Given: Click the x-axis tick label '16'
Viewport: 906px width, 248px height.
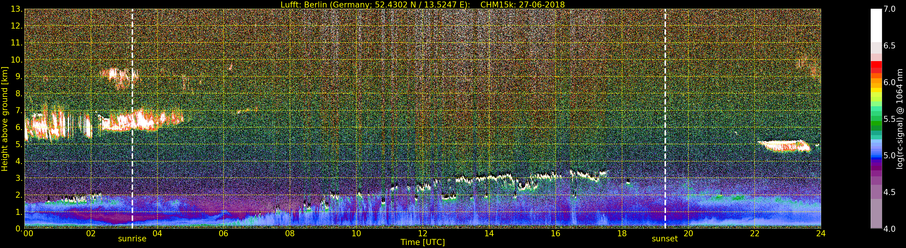Looking at the screenshot, I should click(x=555, y=234).
